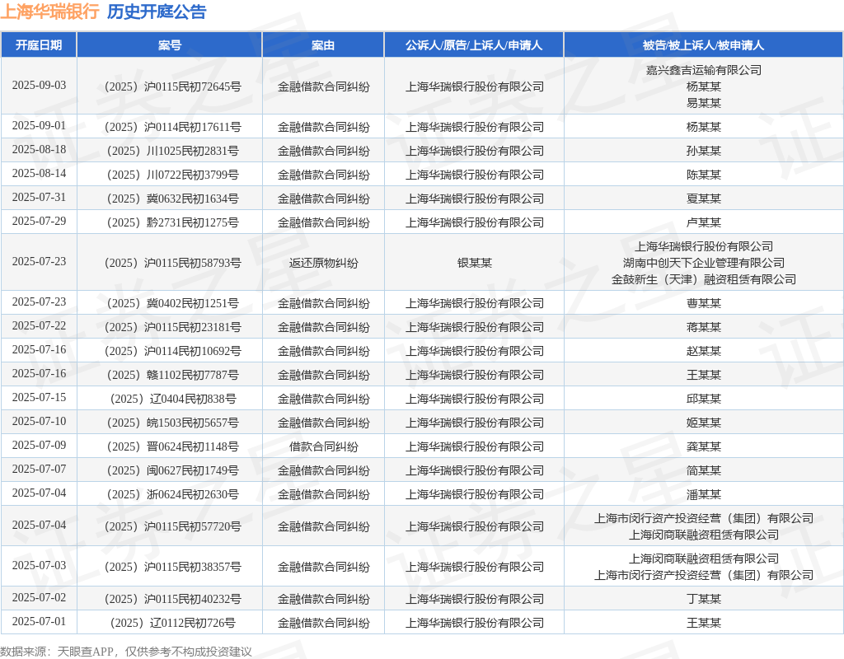The width and height of the screenshot is (844, 659).
Task: Select case number 晋0624民初1148号
Action: tap(173, 446)
